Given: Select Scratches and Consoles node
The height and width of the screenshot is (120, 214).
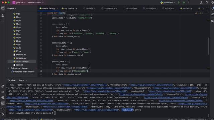Looking at the screenshot, I should (x=22, y=72).
